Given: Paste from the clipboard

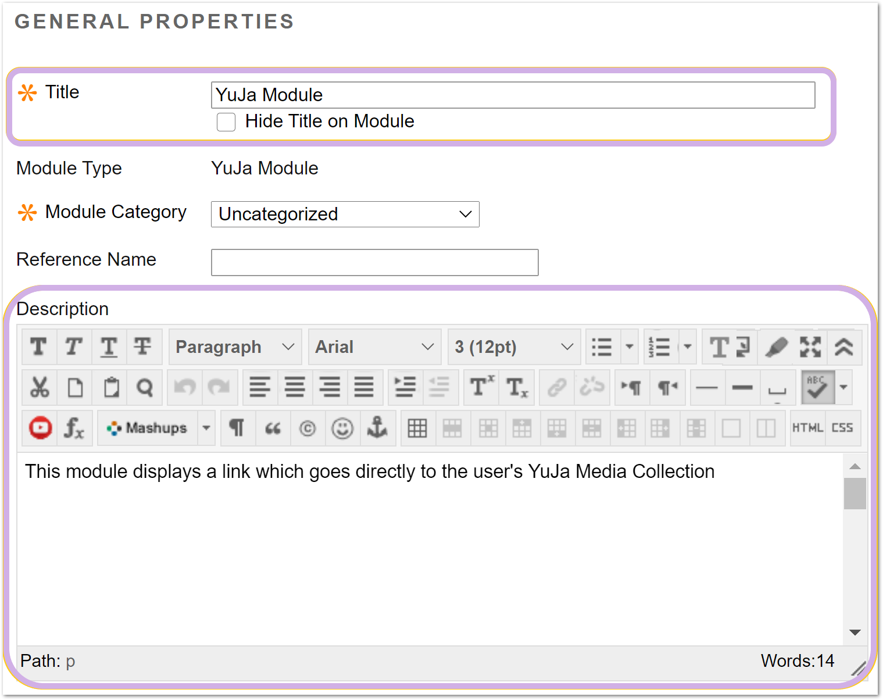Looking at the screenshot, I should (x=110, y=387).
